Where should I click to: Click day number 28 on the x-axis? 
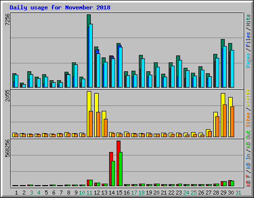tap(216, 193)
